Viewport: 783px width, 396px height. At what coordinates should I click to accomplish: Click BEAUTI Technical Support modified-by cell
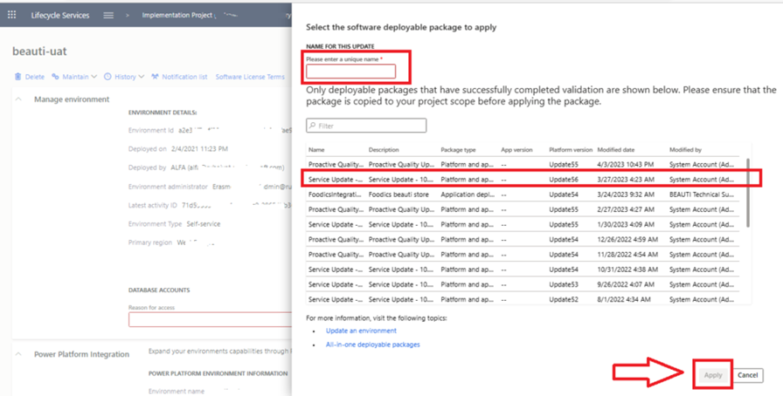702,195
